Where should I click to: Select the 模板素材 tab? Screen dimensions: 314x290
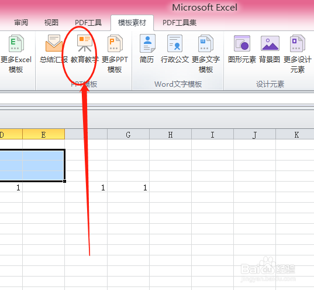tap(132, 23)
